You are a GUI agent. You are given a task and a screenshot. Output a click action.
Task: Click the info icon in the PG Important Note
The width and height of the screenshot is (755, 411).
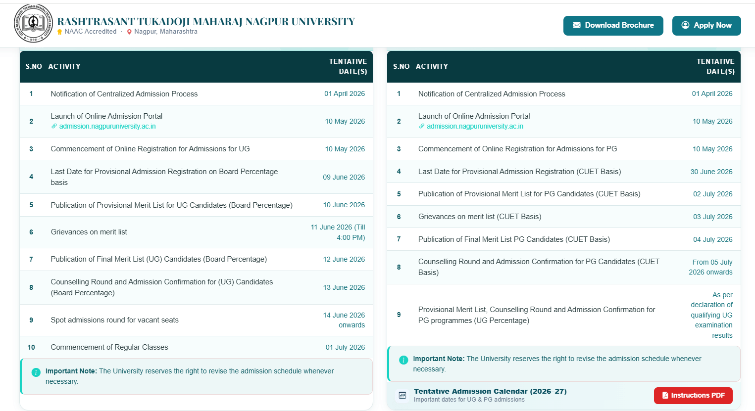click(403, 360)
